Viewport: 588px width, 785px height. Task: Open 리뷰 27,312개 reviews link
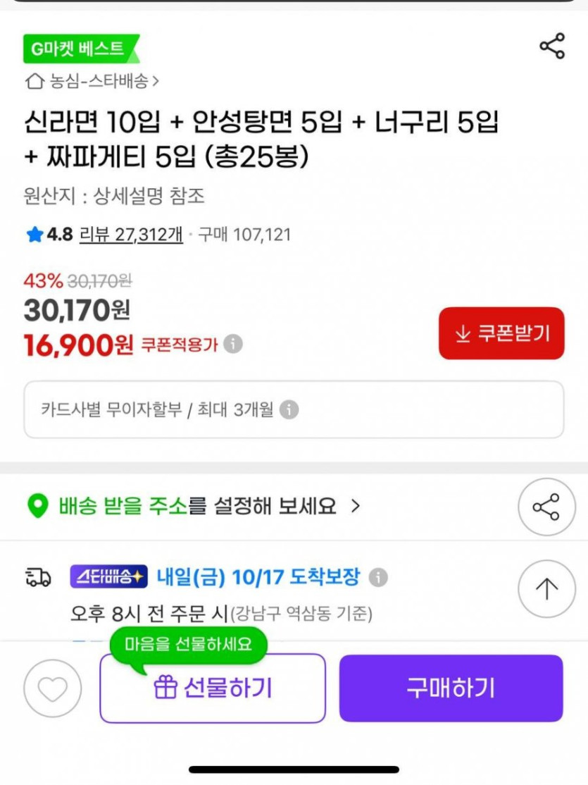131,235
